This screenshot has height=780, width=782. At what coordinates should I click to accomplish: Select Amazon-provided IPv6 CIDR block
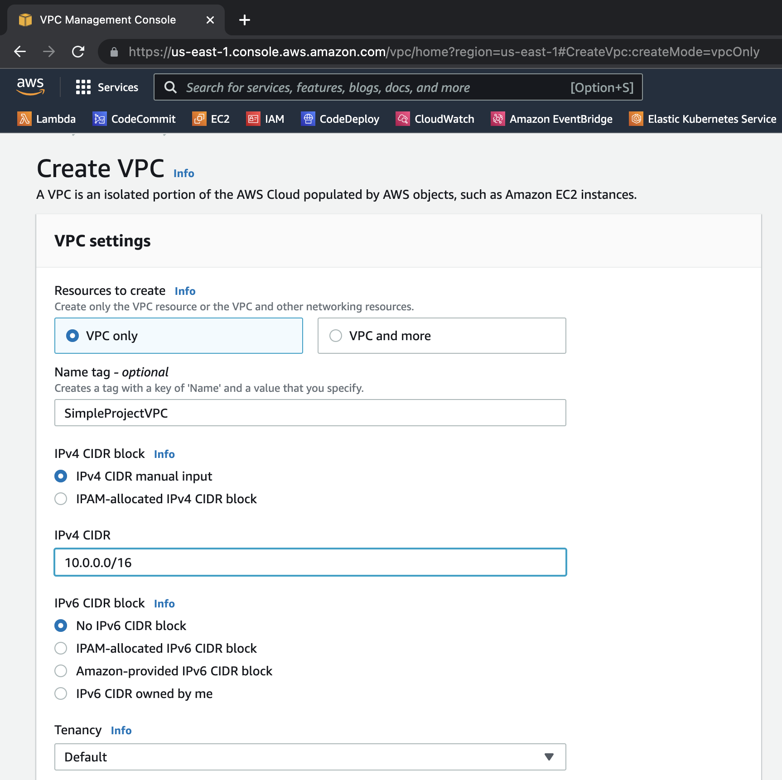click(x=61, y=671)
